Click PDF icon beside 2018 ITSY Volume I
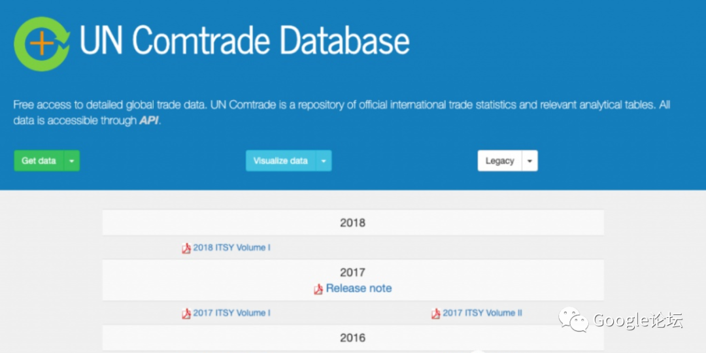The image size is (706, 353). point(186,248)
